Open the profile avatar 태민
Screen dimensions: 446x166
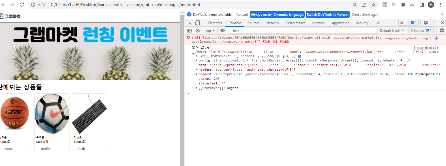point(431,5)
